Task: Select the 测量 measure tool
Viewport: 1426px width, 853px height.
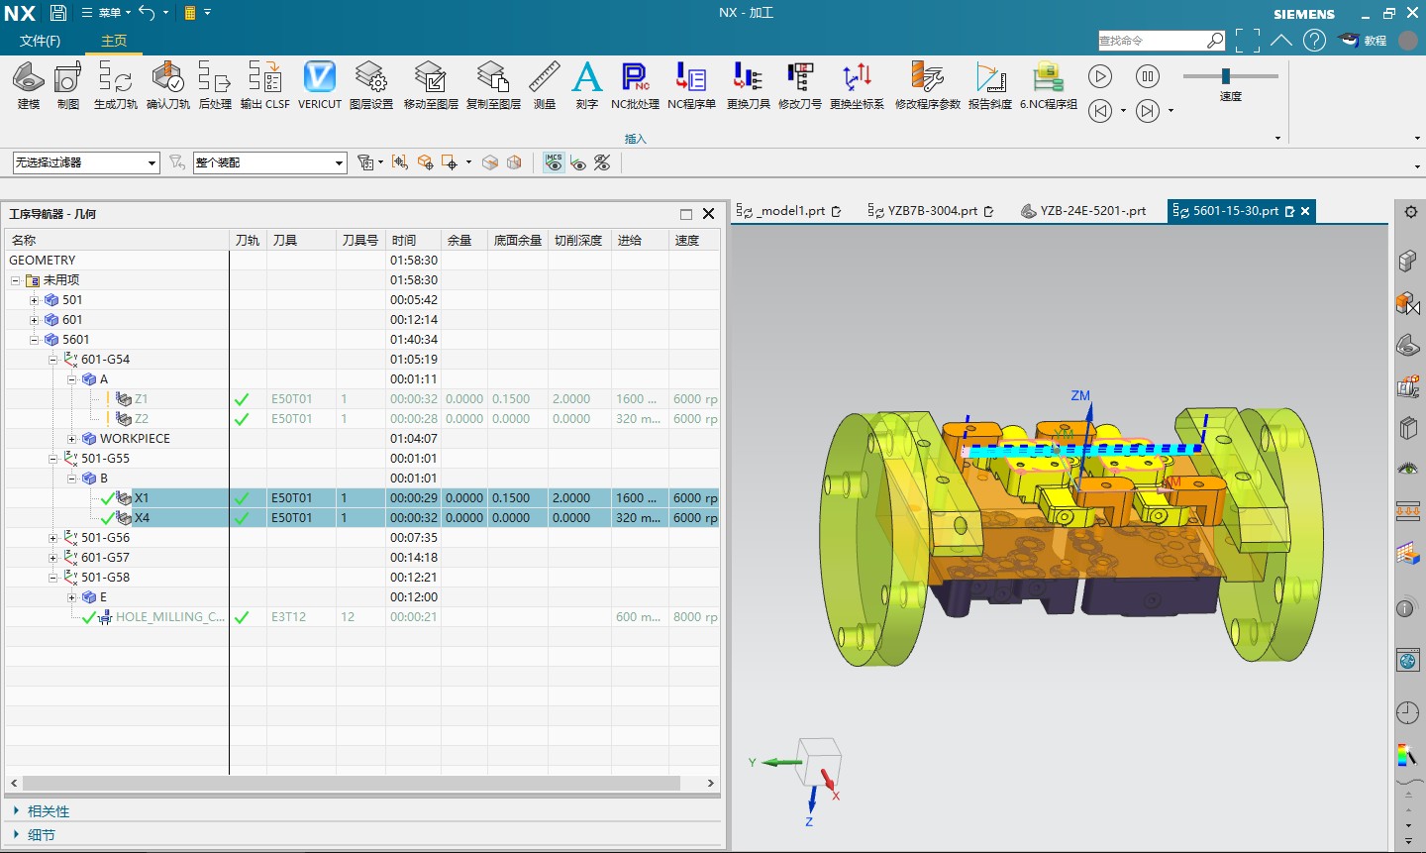Action: point(545,84)
